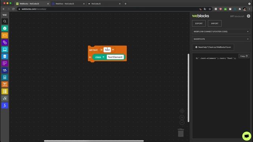This screenshot has height=142, width=253.
Task: Select the yellow list block category
Action: pos(5,92)
